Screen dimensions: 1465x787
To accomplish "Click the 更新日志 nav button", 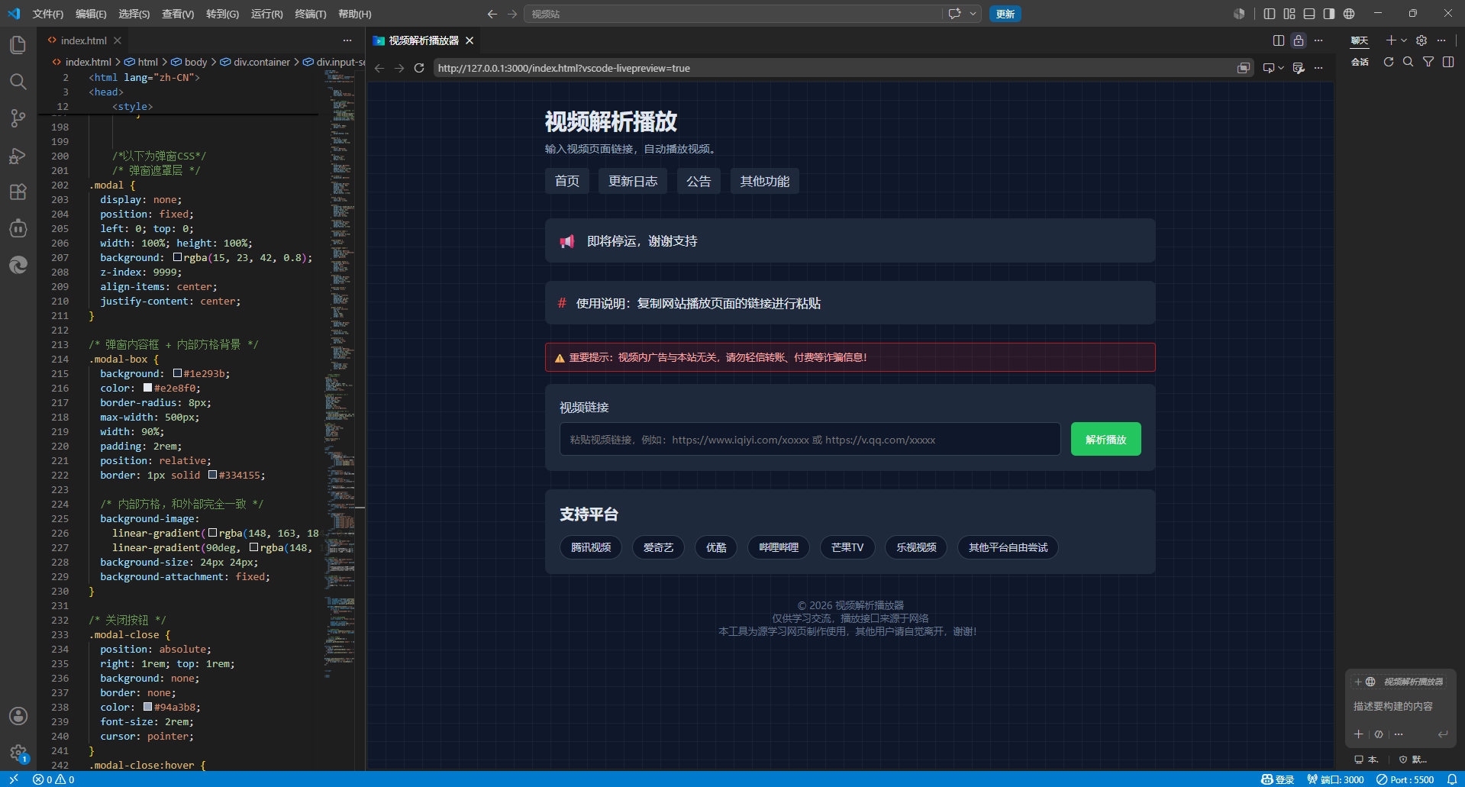I will (633, 181).
